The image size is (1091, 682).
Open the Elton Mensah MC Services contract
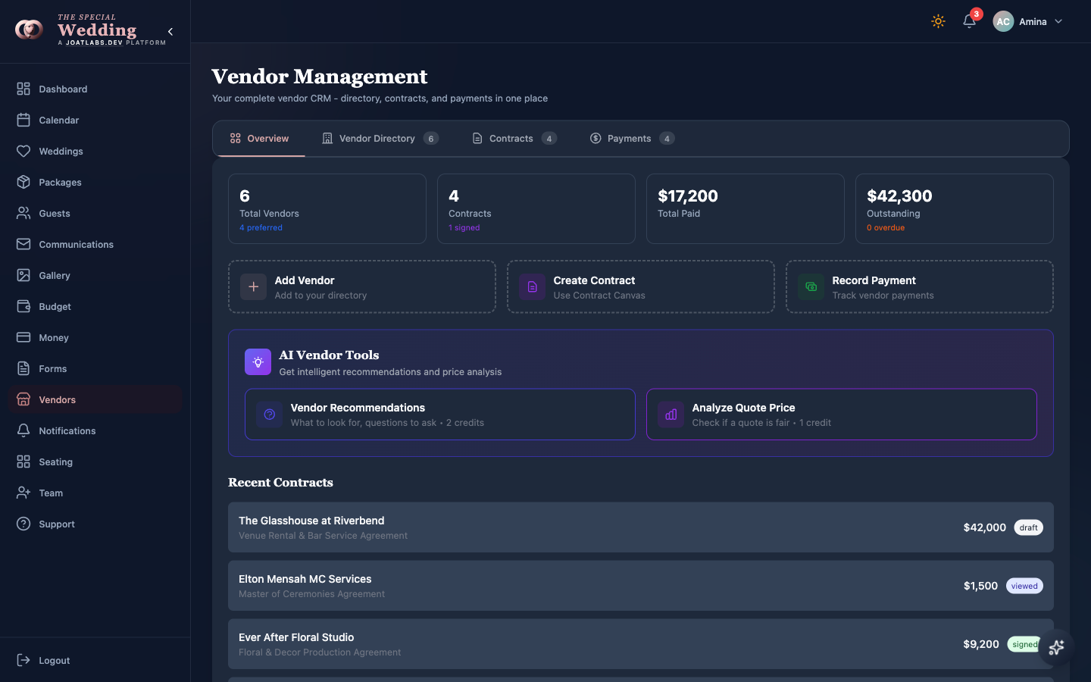tap(641, 586)
